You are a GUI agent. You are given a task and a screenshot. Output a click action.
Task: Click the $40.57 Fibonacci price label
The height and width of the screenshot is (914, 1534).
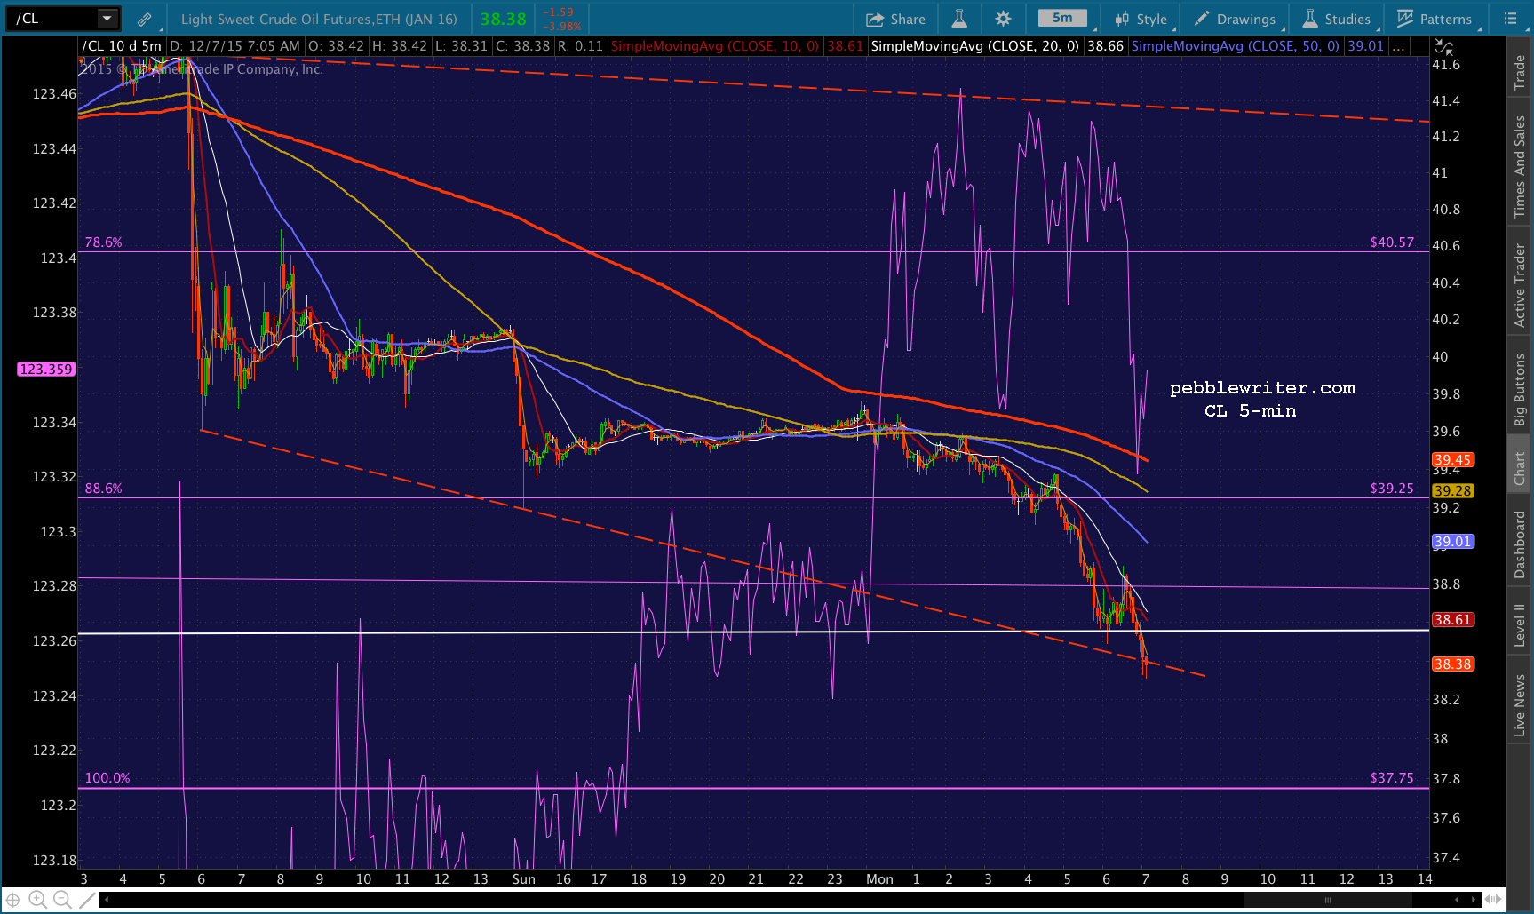pos(1392,242)
